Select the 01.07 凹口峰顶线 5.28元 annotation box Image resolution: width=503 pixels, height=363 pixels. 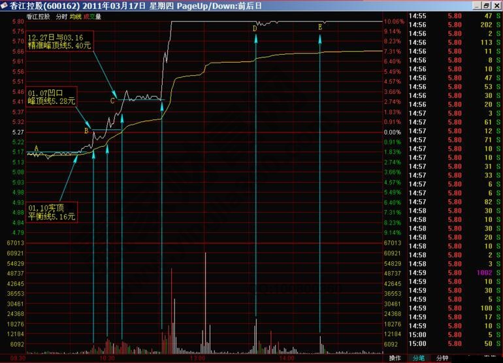(52, 97)
